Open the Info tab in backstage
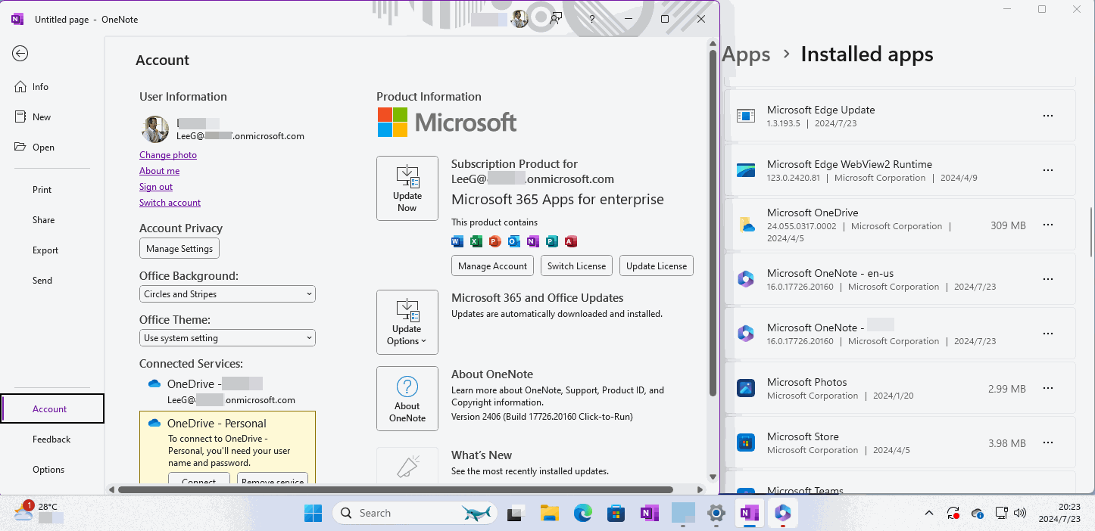This screenshot has width=1095, height=531. (x=52, y=87)
